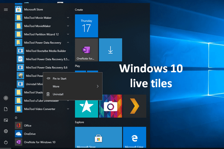Collapse MiniTool Power Data Recovery folder chevron
This screenshot has width=224, height=149.
[x=68, y=42]
